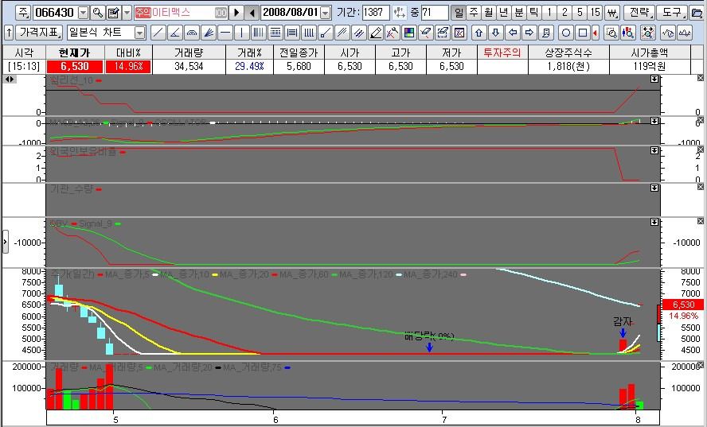This screenshot has height=427, width=707.
Task: Open the folder icon at top right
Action: [696, 13]
